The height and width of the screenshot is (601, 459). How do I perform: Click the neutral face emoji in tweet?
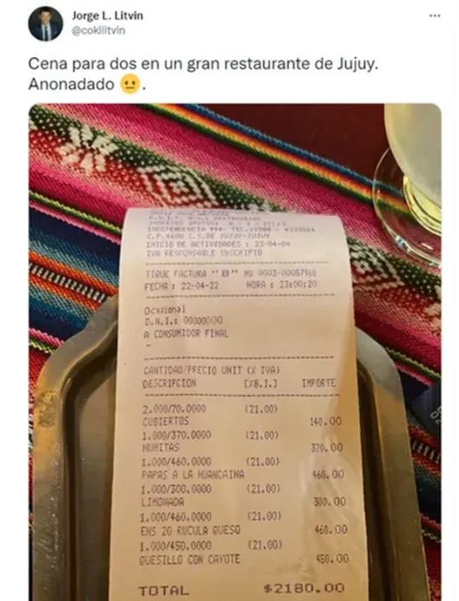130,84
